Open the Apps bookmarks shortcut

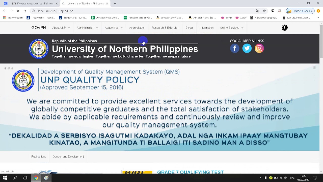pyautogui.click(x=13, y=18)
